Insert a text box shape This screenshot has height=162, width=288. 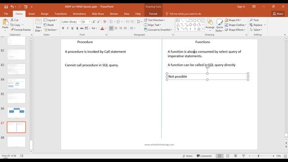coord(178,21)
